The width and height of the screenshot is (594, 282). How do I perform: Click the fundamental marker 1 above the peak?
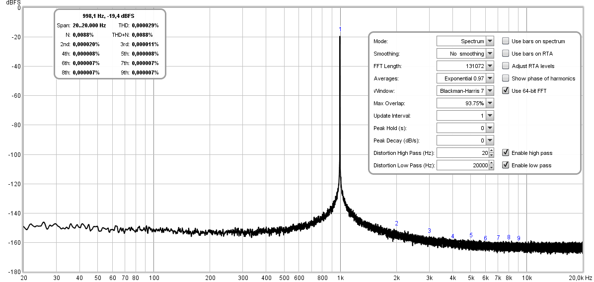coord(340,29)
